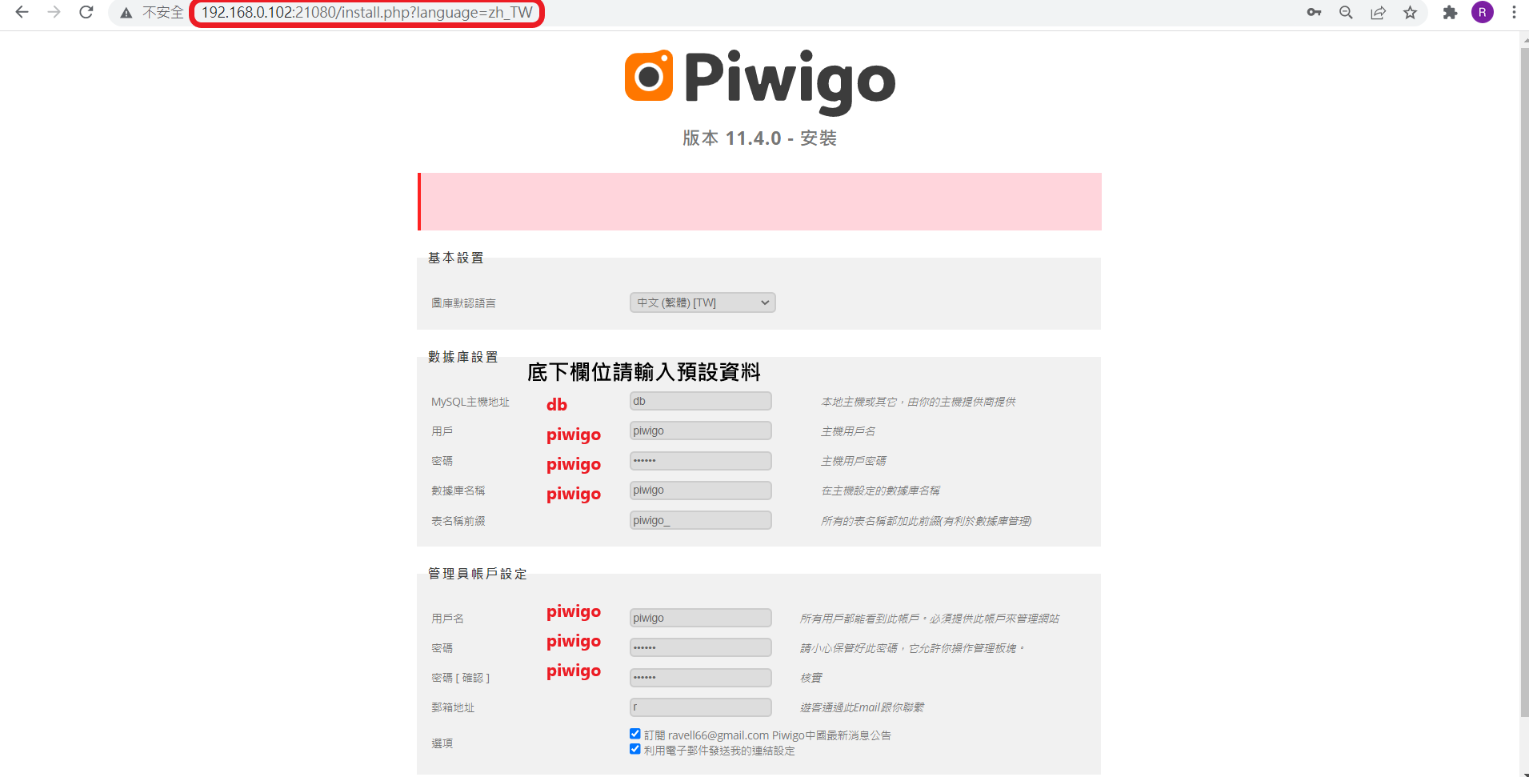Open the extensions puzzle icon
The width and height of the screenshot is (1529, 777).
tap(1450, 13)
